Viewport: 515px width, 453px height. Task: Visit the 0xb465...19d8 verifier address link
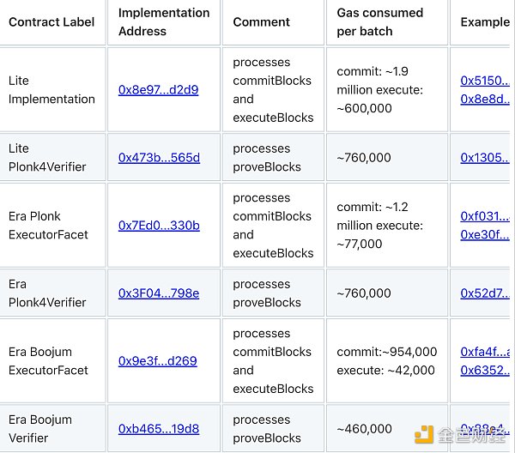(x=158, y=429)
